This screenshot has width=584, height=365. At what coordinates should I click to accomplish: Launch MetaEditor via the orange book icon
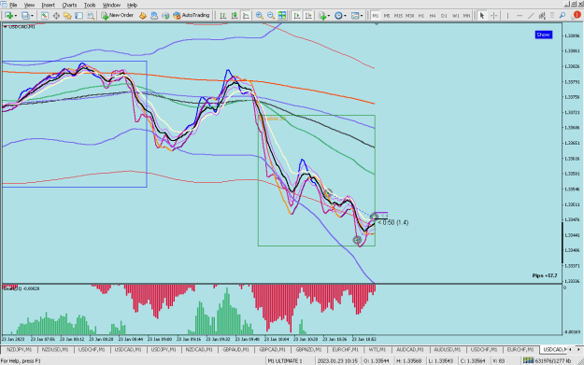142,16
